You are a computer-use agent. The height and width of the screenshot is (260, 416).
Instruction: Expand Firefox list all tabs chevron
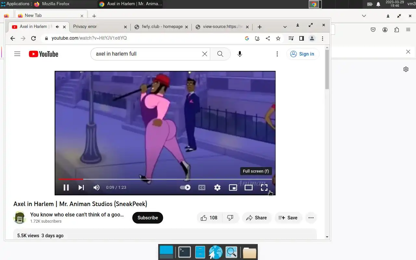pos(364,16)
